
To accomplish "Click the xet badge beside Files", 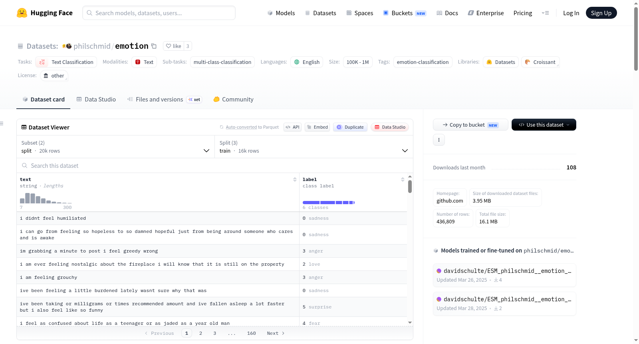I will pos(194,99).
